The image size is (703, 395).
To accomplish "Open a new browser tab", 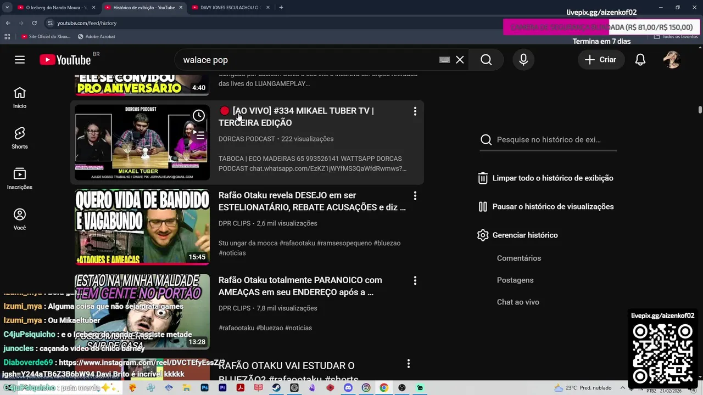I will 281,8.
